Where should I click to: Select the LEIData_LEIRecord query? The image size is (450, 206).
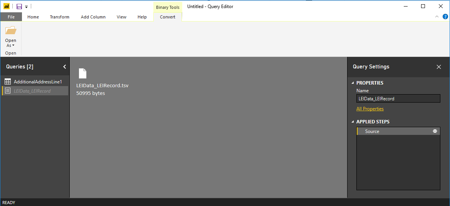(34, 91)
